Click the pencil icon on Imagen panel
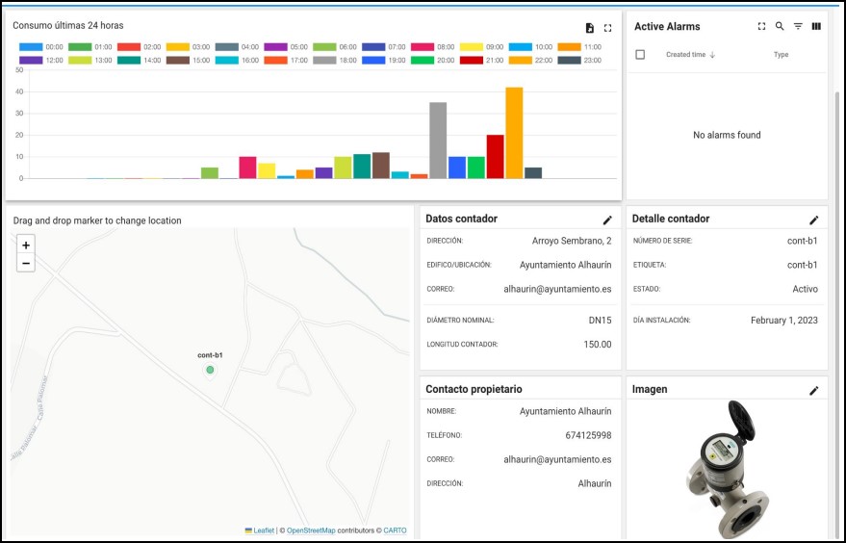The height and width of the screenshot is (543, 846). [x=814, y=391]
